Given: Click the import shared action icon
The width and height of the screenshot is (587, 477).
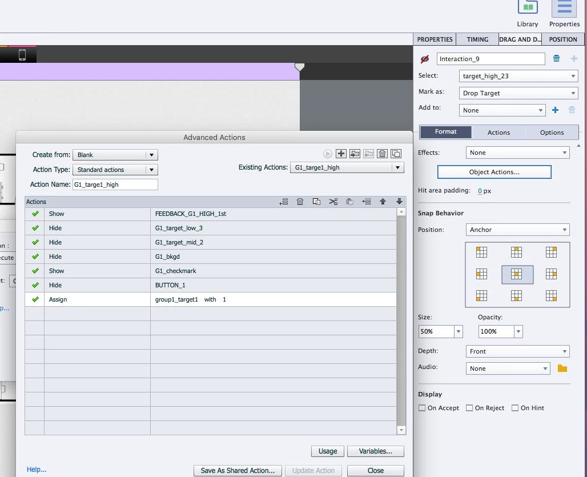Looking at the screenshot, I should [355, 154].
